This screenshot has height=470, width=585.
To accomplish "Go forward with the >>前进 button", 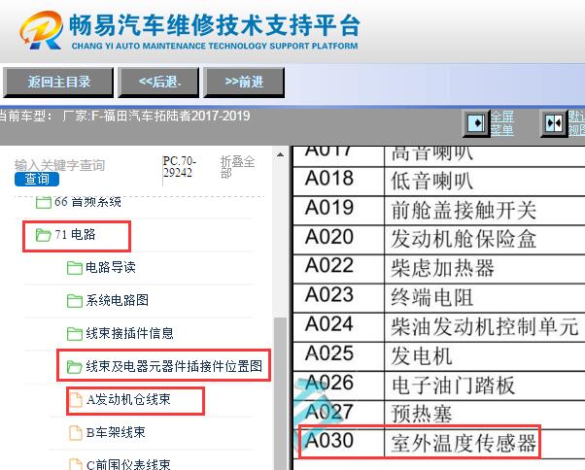I will point(244,82).
